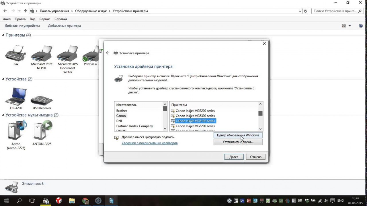The width and height of the screenshot is (367, 206).
Task: Click the dialog back arrow icon
Action: coord(108,53)
